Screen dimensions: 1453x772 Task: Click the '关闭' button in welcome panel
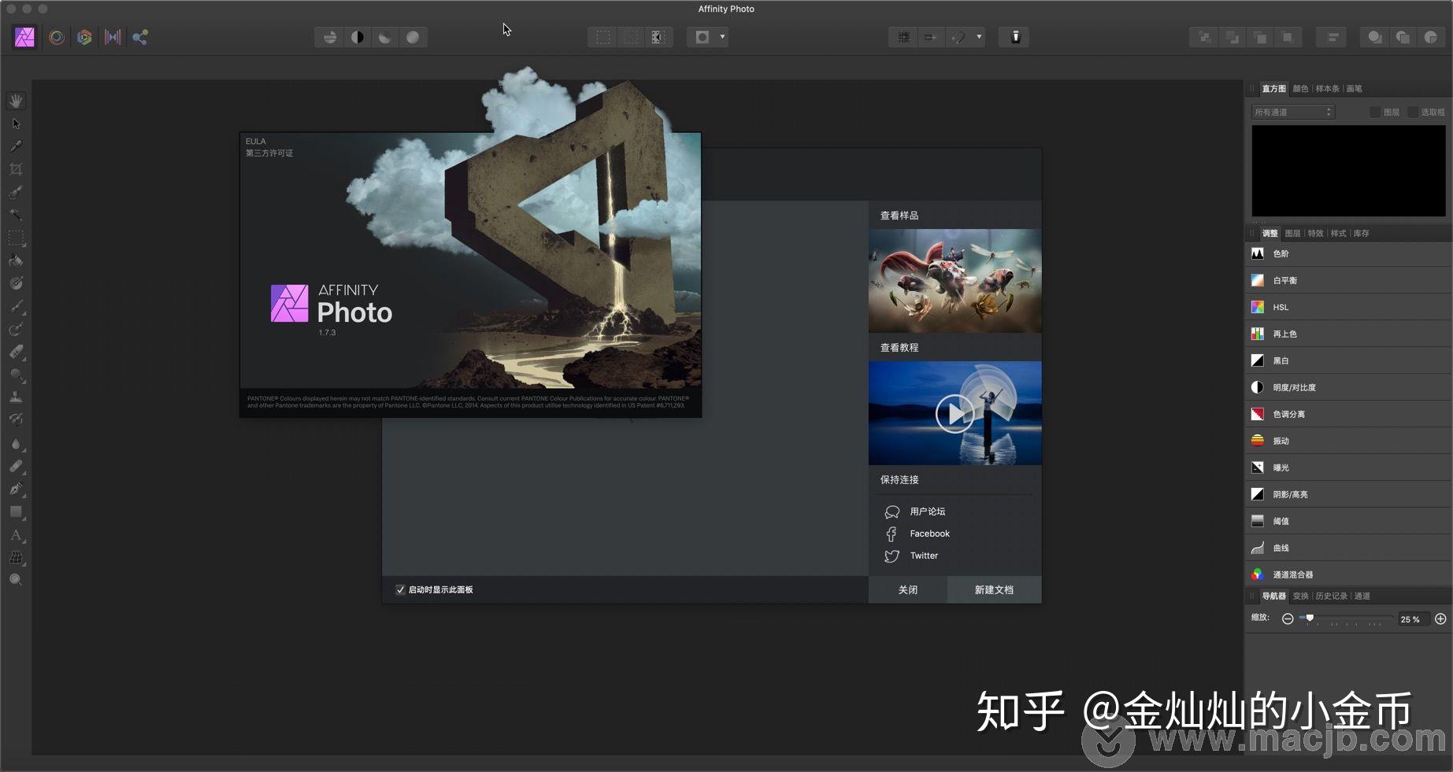click(x=908, y=589)
